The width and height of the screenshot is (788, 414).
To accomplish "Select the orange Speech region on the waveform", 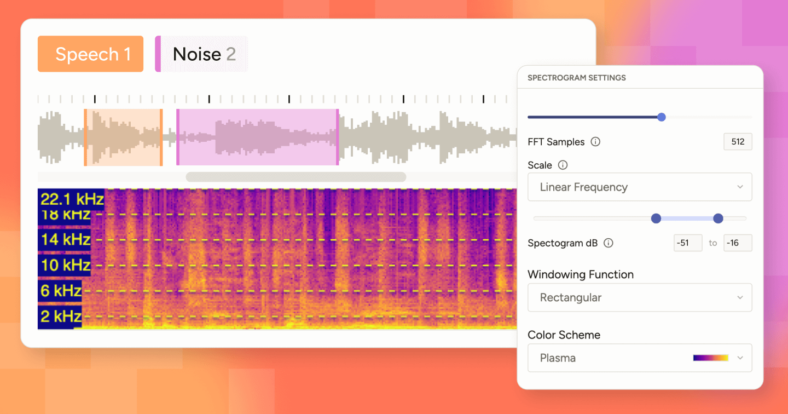I will [x=123, y=137].
